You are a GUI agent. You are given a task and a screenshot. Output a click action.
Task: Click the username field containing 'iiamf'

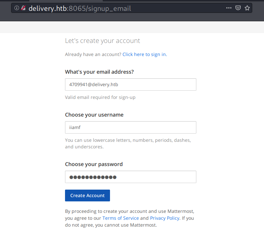click(130, 127)
